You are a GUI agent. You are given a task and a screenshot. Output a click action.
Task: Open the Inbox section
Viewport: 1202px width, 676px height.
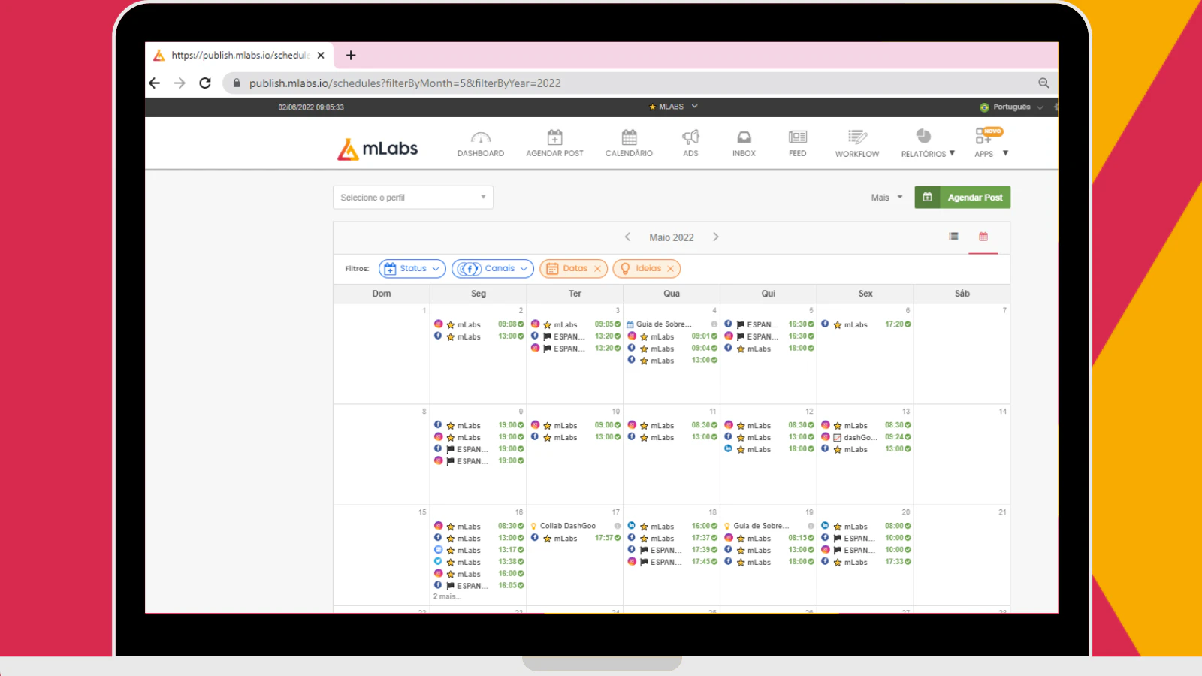(x=743, y=143)
